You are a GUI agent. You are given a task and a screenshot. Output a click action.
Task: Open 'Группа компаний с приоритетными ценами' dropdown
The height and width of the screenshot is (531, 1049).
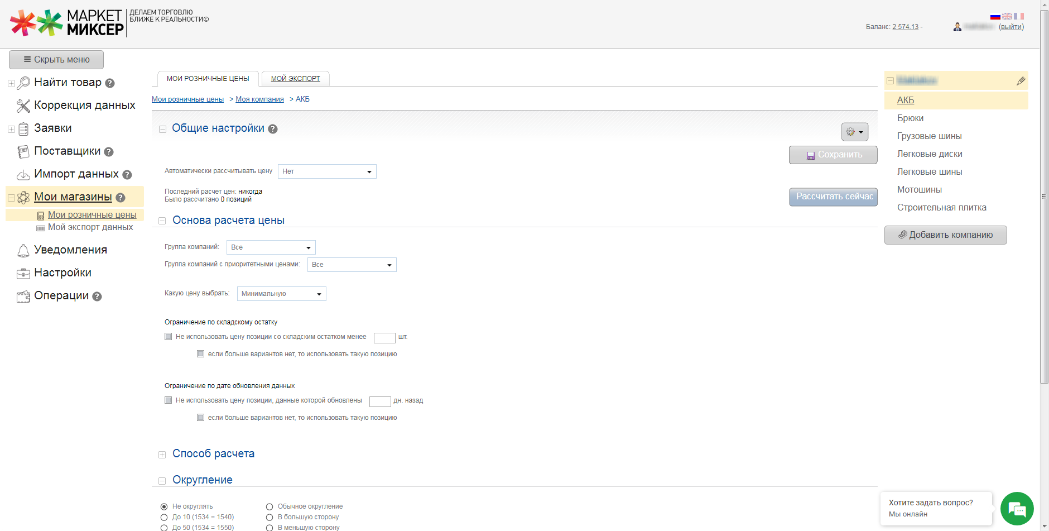352,265
